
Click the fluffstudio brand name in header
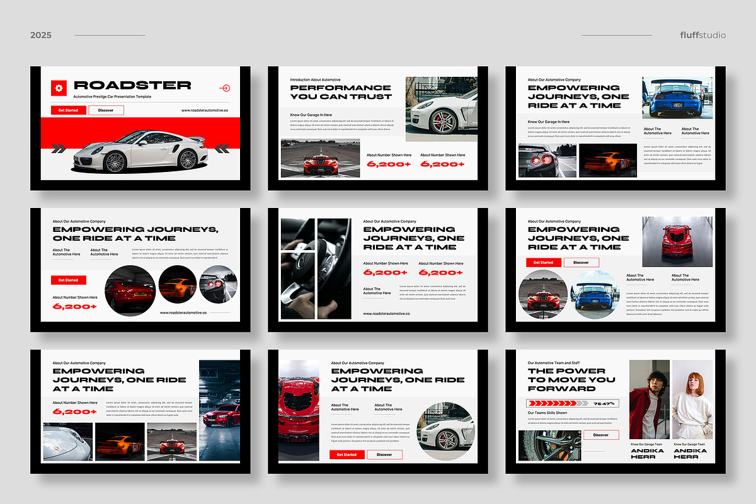(x=703, y=35)
